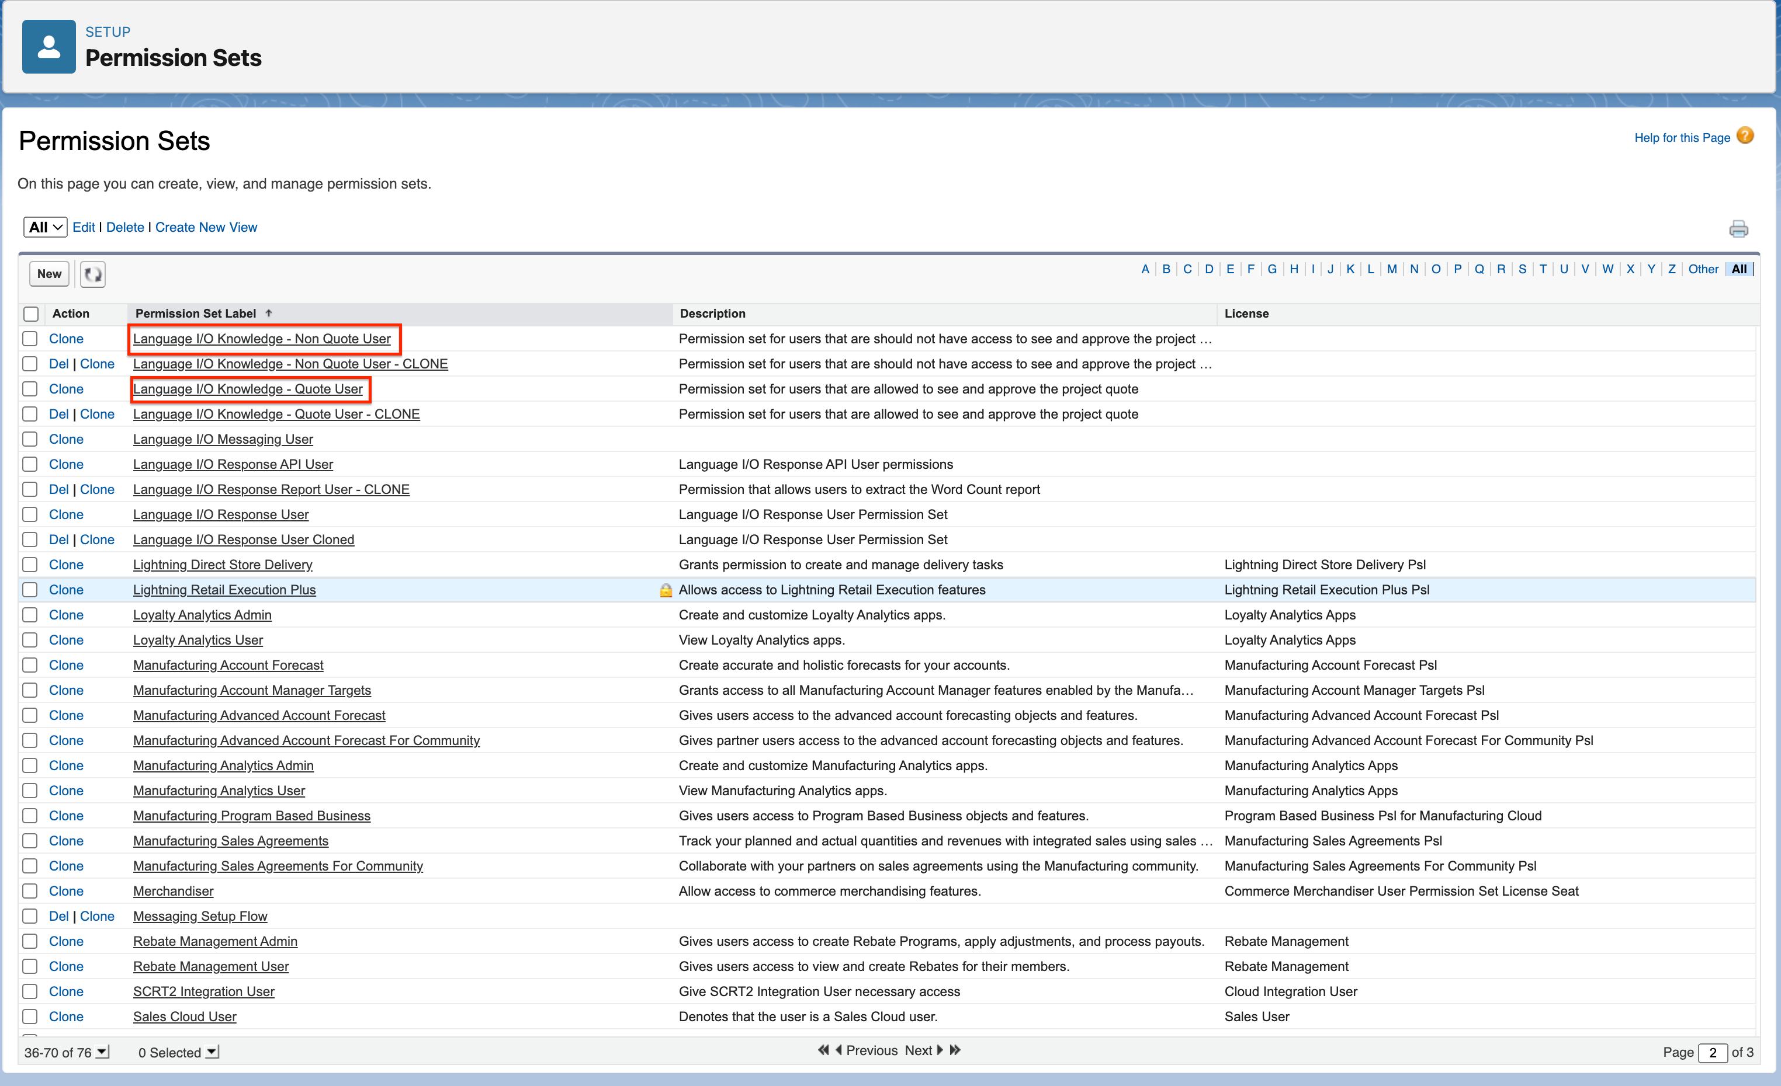
Task: Select the checkbox for Lightning Direct Store Delivery
Action: [30, 565]
